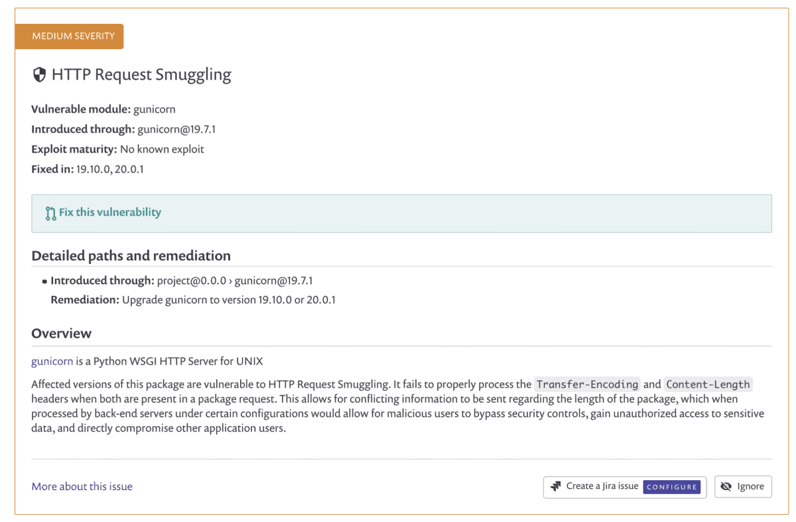This screenshot has height=522, width=796.
Task: Click the shield icon beside HTTP Request Smuggling
Action: (39, 74)
